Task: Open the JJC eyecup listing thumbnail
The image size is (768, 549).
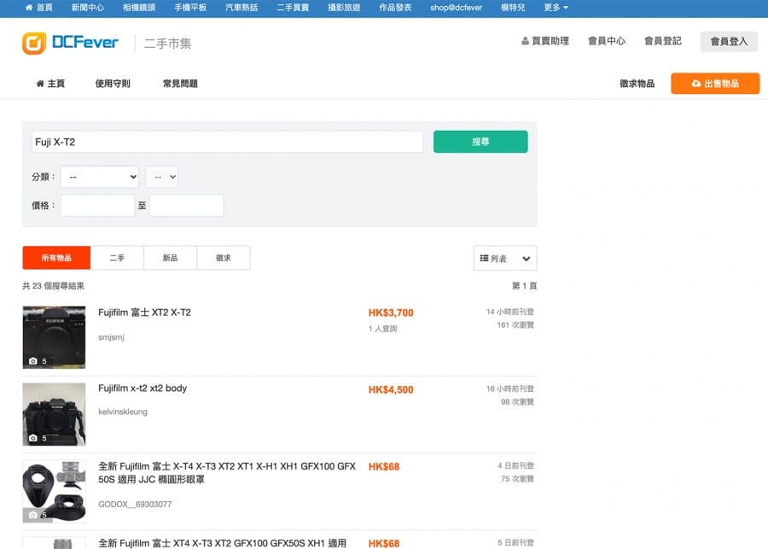Action: 54,491
